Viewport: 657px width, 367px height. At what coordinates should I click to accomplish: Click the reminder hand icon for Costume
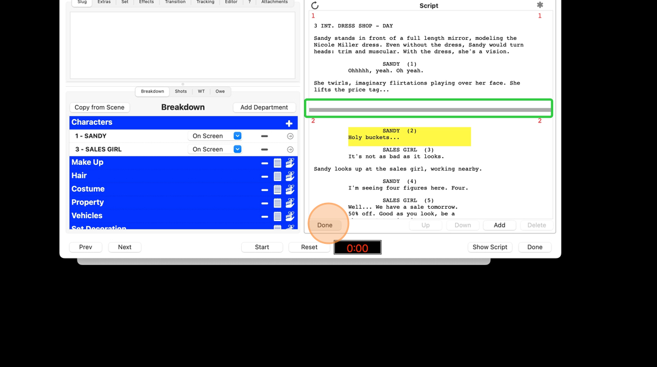click(x=290, y=189)
